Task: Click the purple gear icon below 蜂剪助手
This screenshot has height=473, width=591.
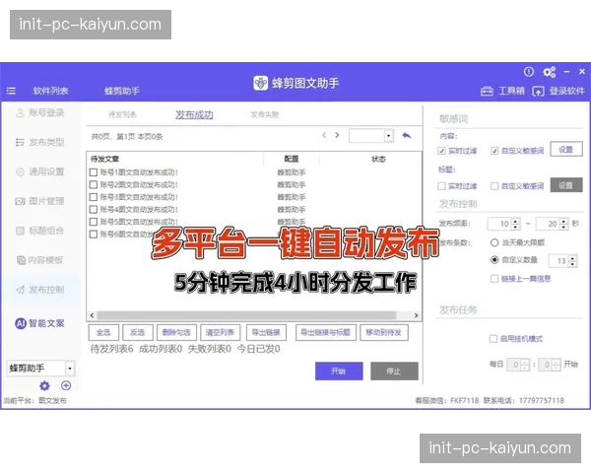Action: point(45,385)
